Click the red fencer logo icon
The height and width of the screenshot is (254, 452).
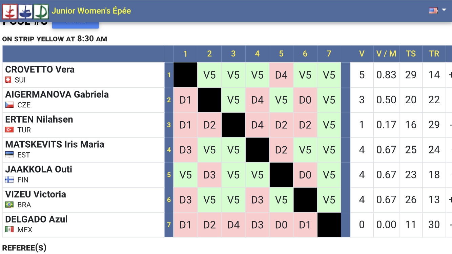click(x=10, y=11)
